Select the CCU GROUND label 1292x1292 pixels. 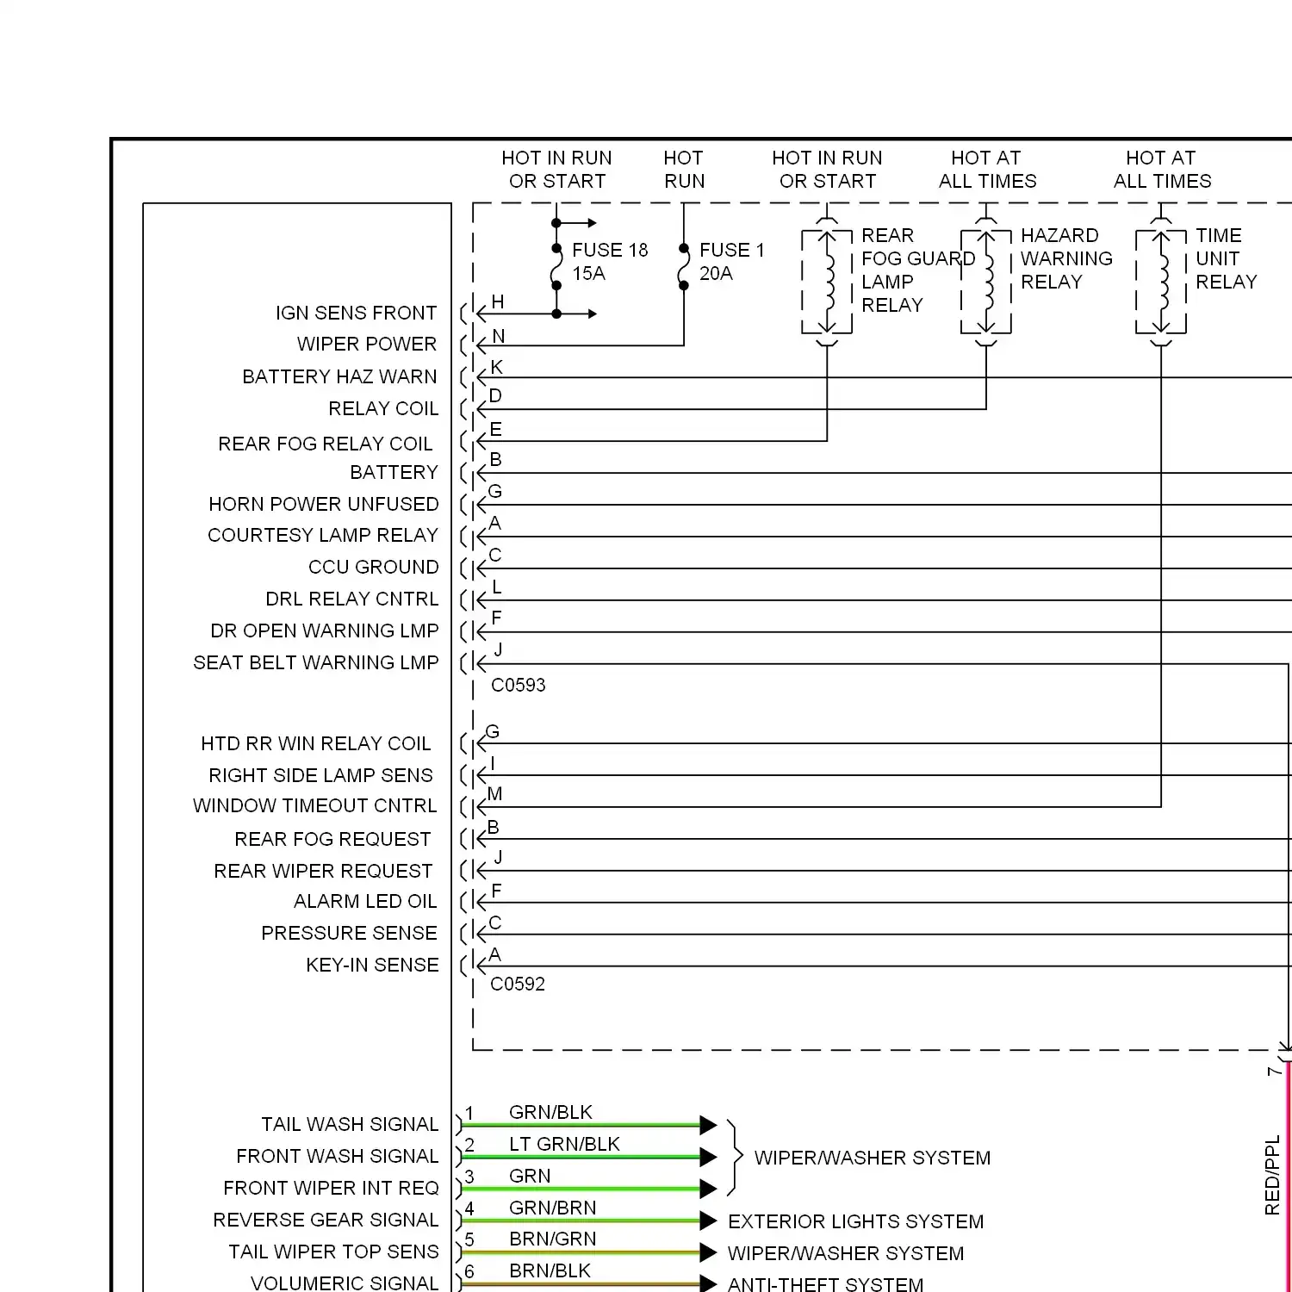pos(374,567)
